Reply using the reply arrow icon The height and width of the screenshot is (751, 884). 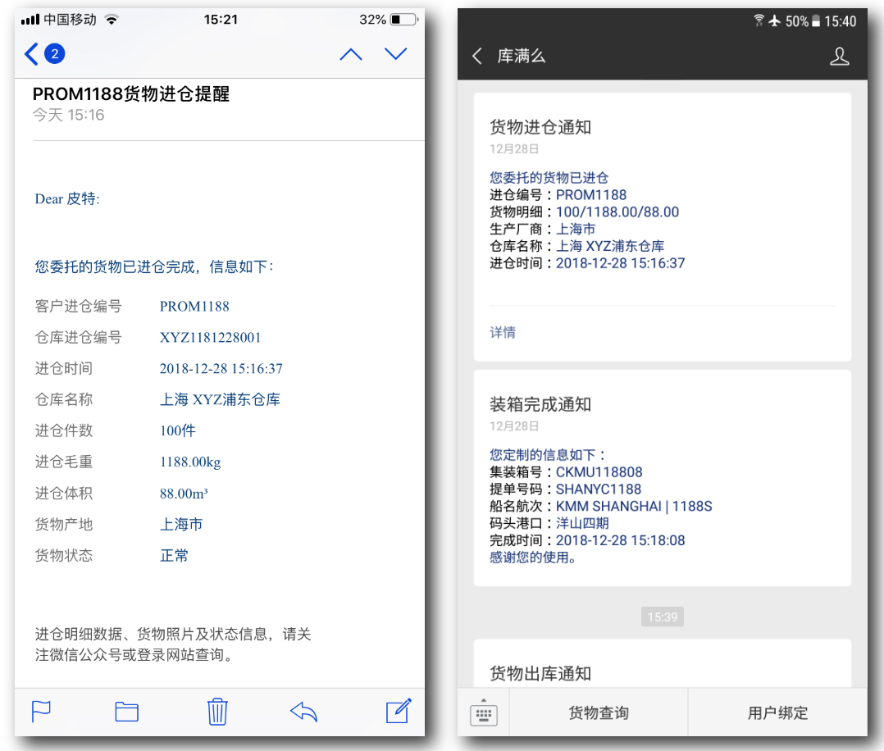pyautogui.click(x=303, y=711)
